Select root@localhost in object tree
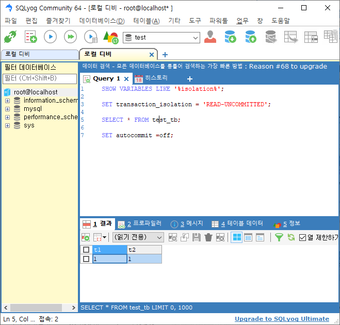 click(36, 92)
